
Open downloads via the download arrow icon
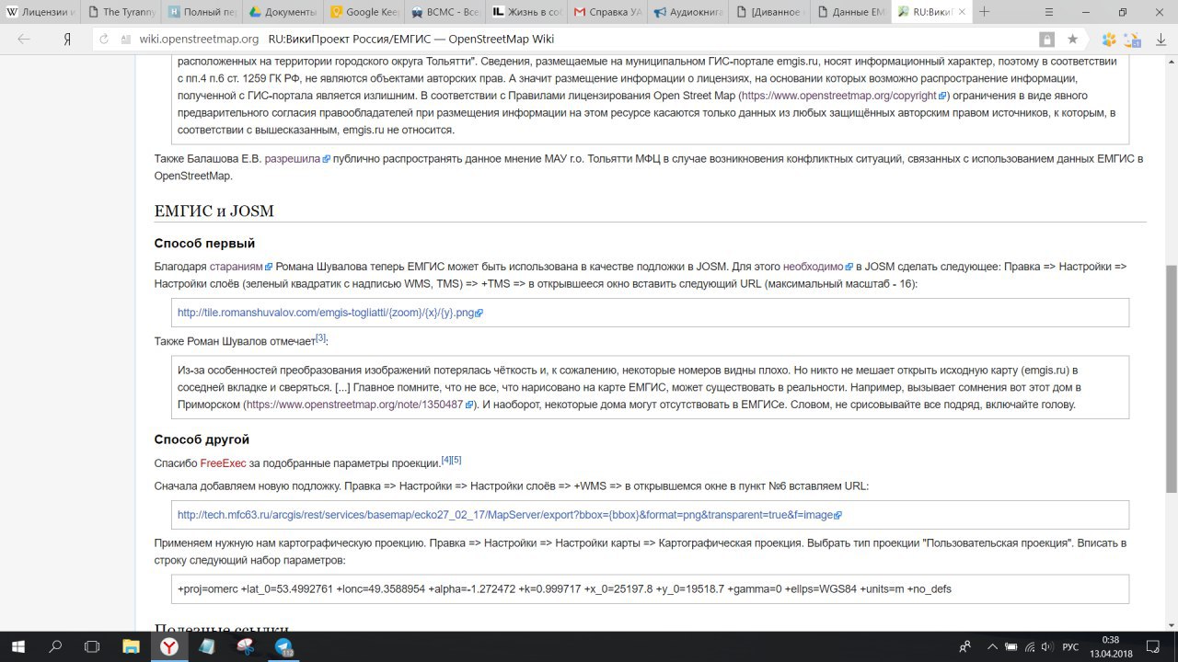click(1160, 40)
